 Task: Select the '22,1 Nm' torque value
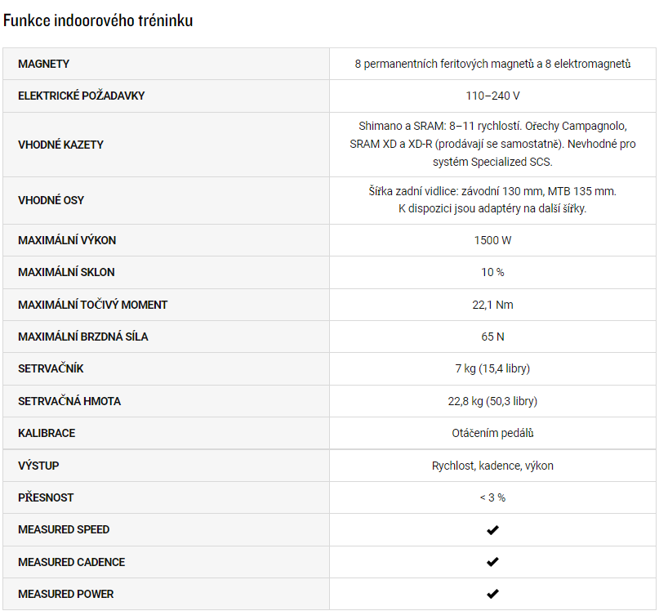[492, 305]
